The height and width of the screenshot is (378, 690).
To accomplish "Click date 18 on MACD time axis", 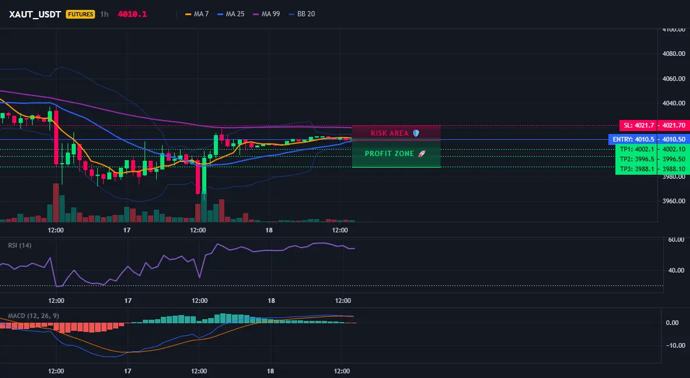I will pos(270,371).
